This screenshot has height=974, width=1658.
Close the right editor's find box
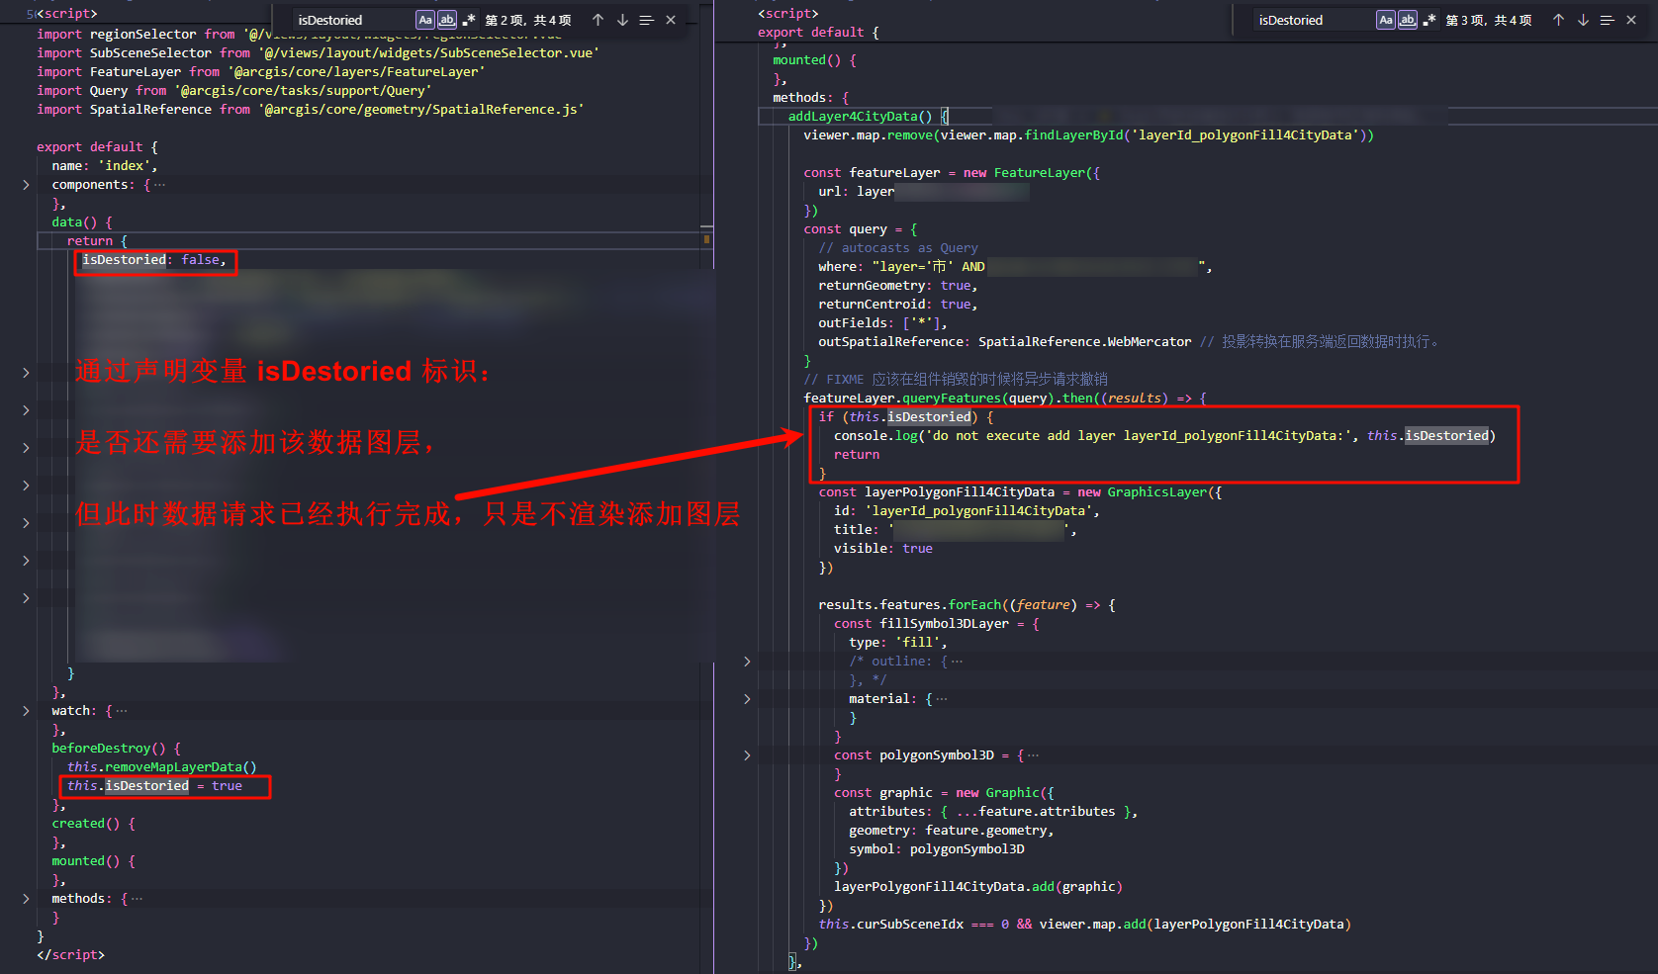[x=1631, y=20]
